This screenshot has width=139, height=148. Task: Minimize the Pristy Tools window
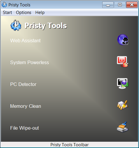(x=108, y=5)
